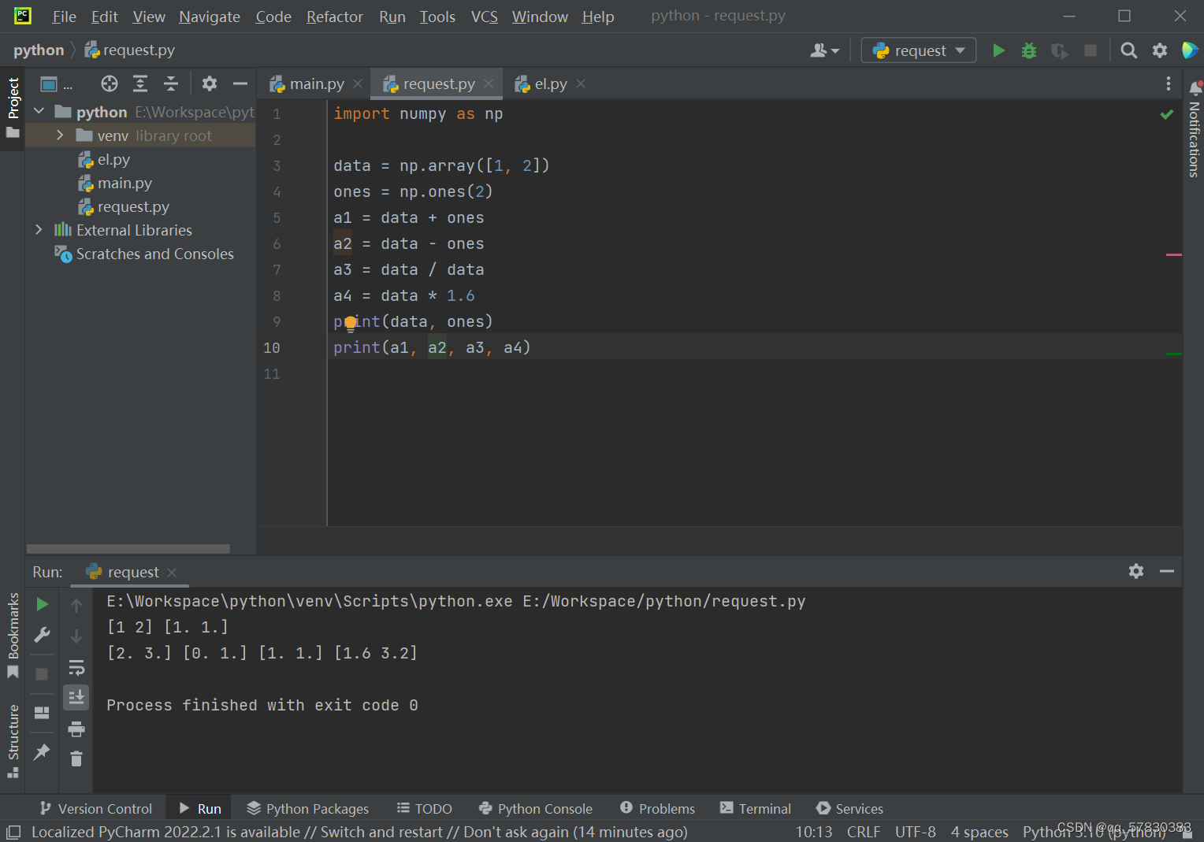Toggle the Project side tool window

[13, 107]
